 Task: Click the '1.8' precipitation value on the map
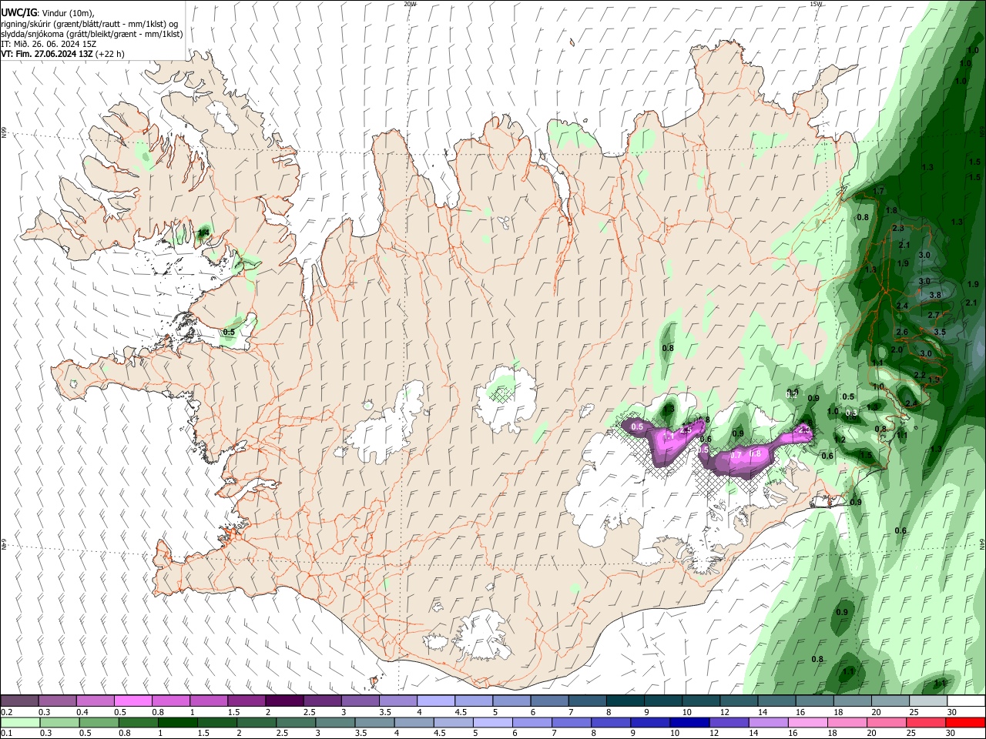coord(891,210)
